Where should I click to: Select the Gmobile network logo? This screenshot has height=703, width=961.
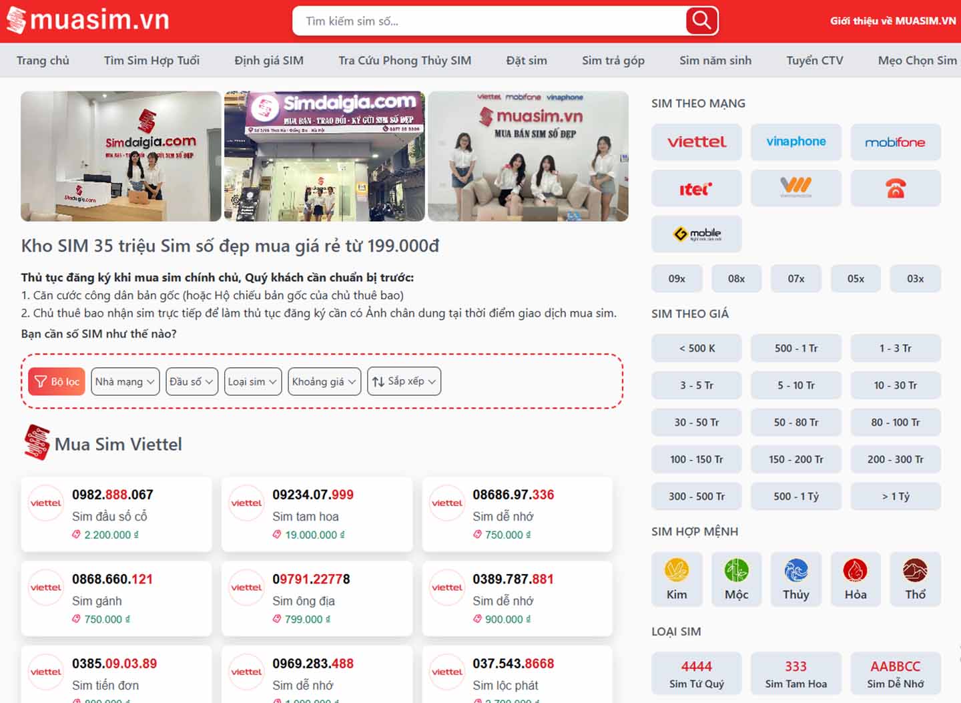tap(696, 234)
